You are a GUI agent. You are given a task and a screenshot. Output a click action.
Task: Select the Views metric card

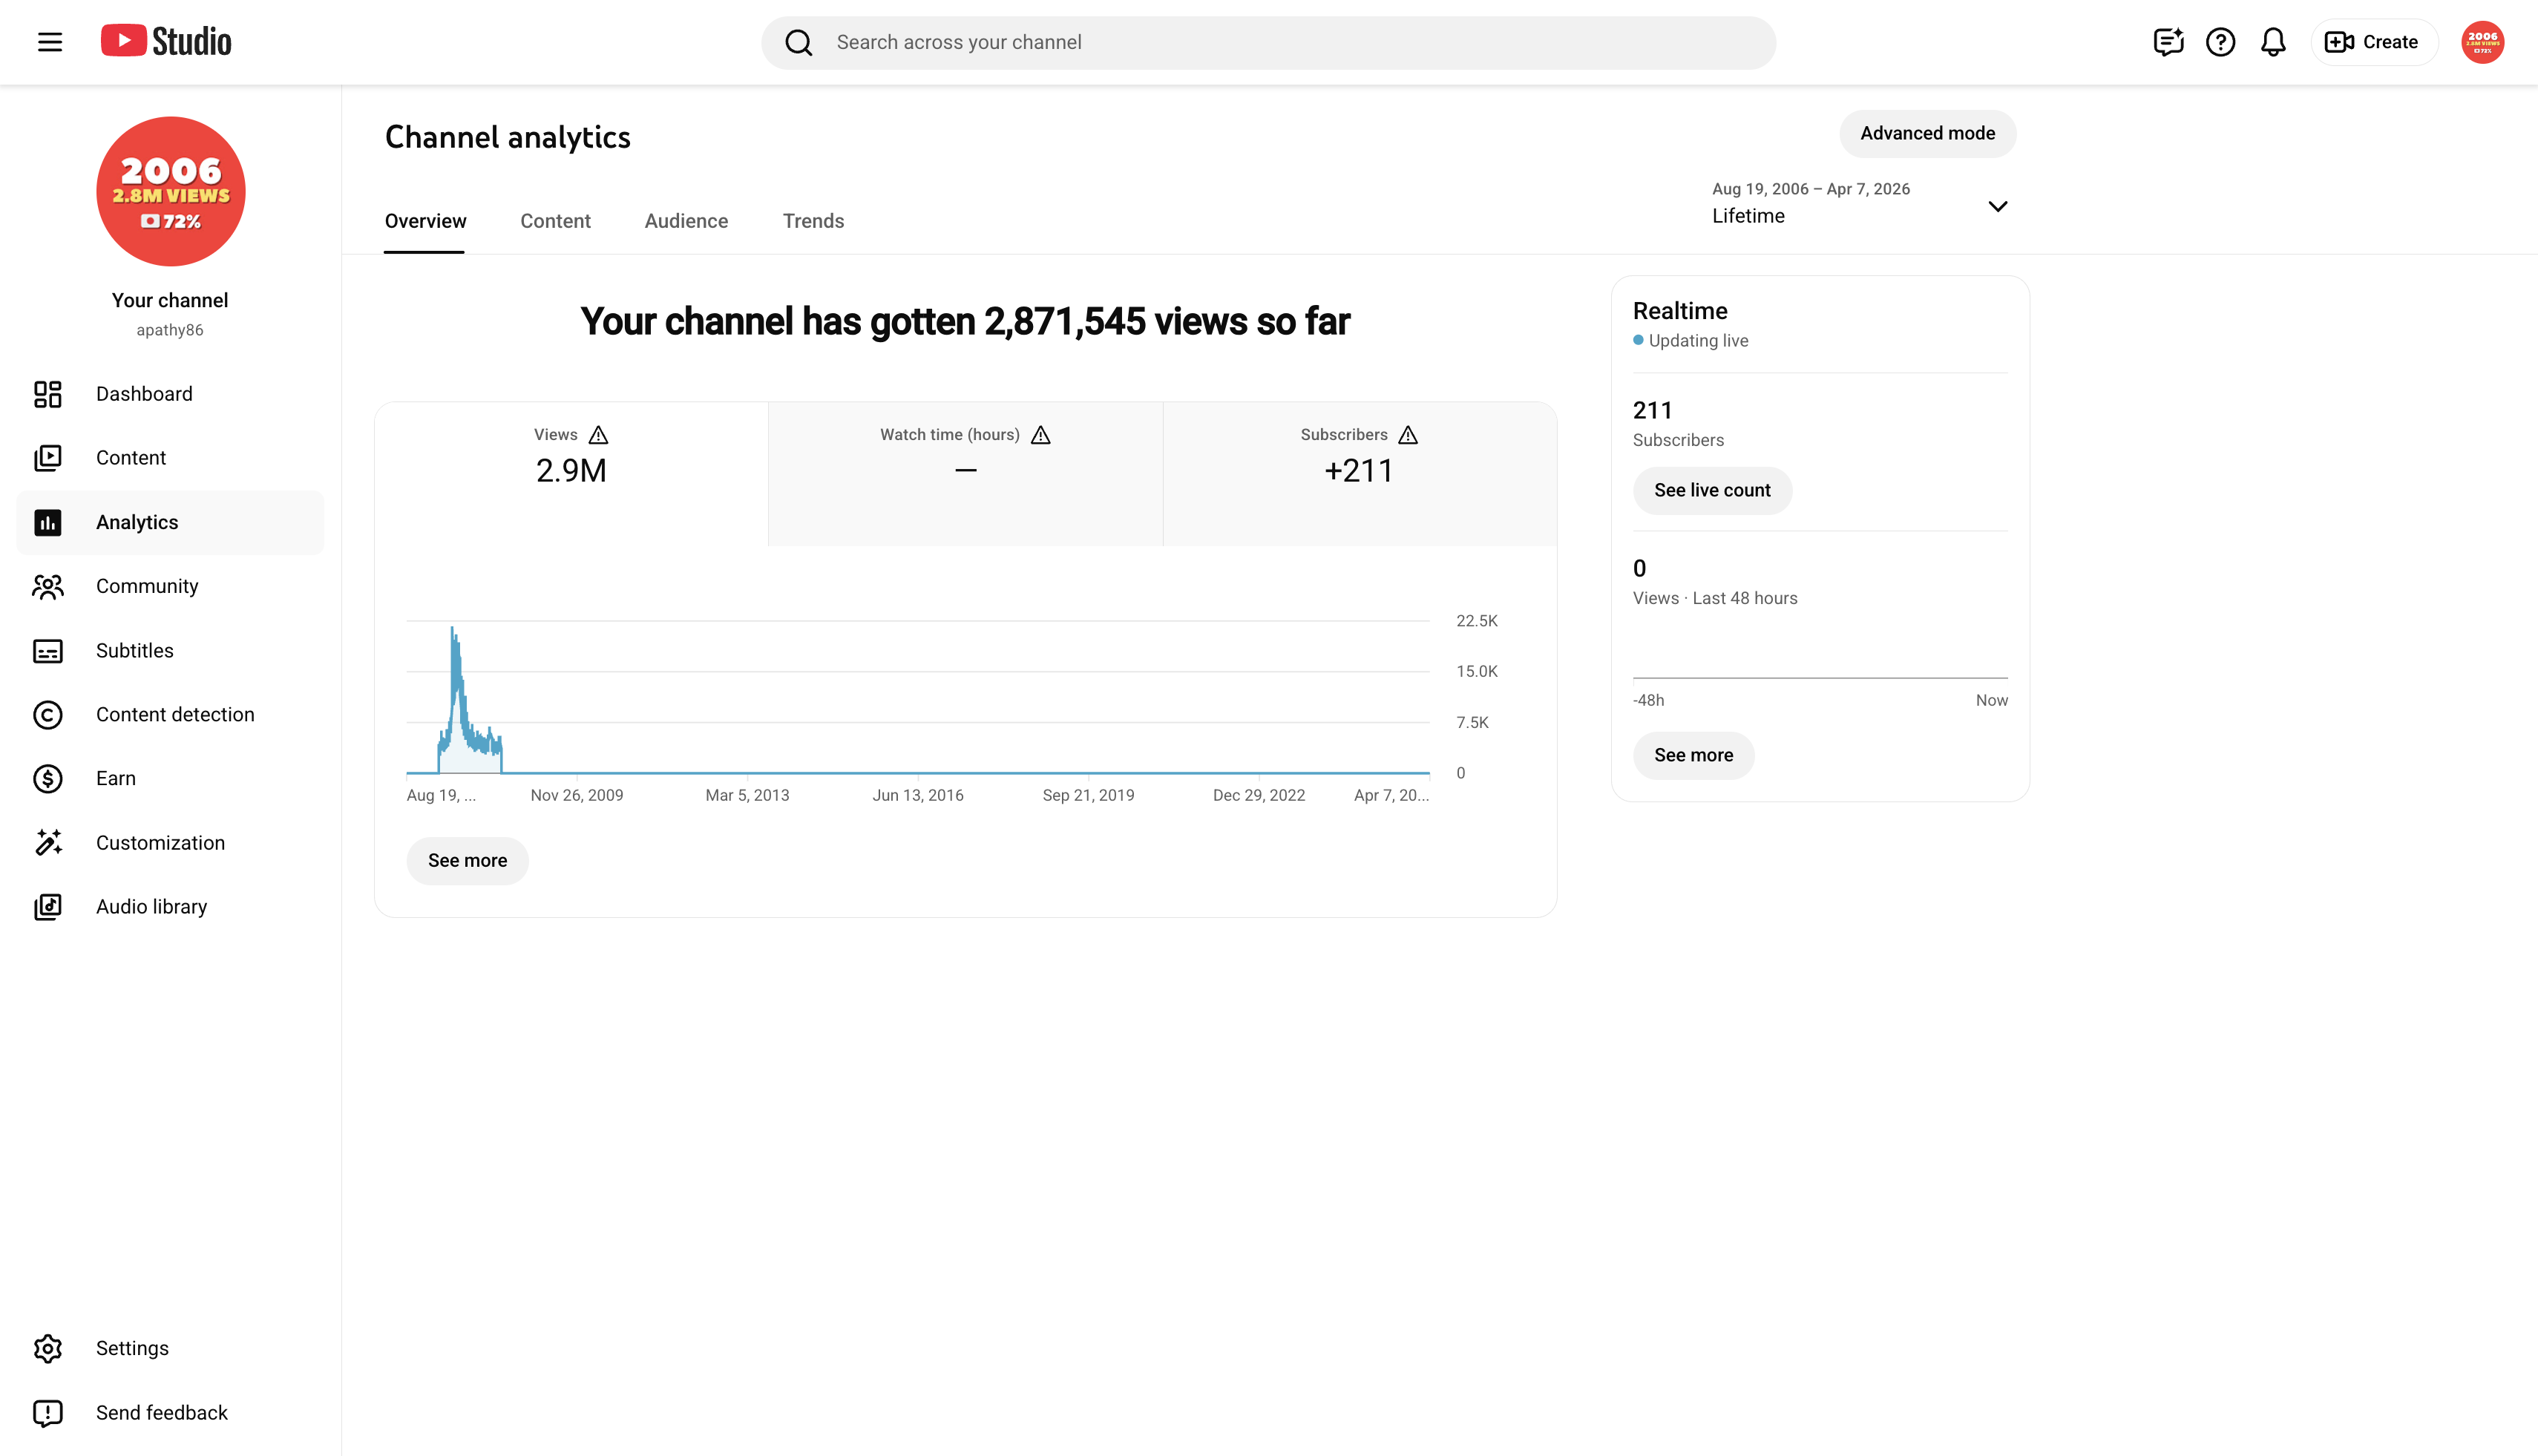[571, 474]
